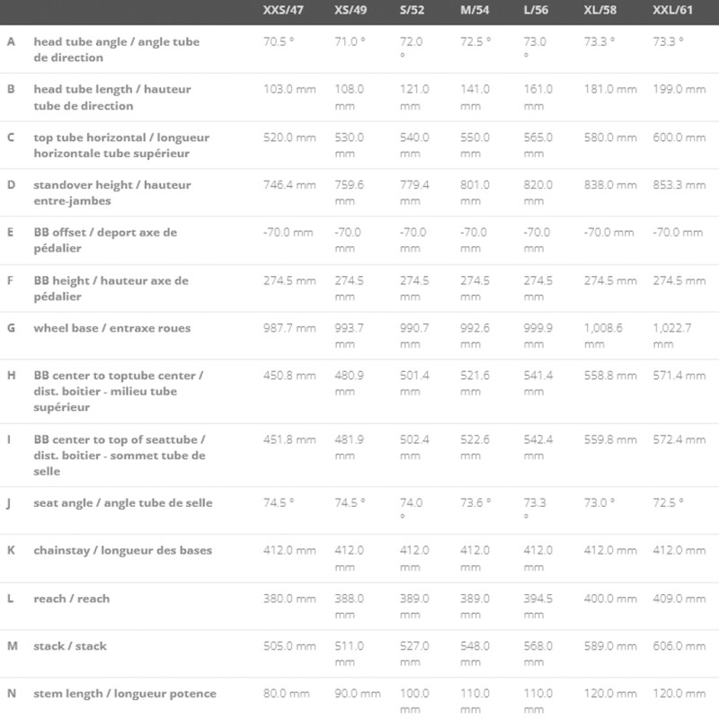The width and height of the screenshot is (719, 719).
Task: Select the standover height row label
Action: (112, 192)
